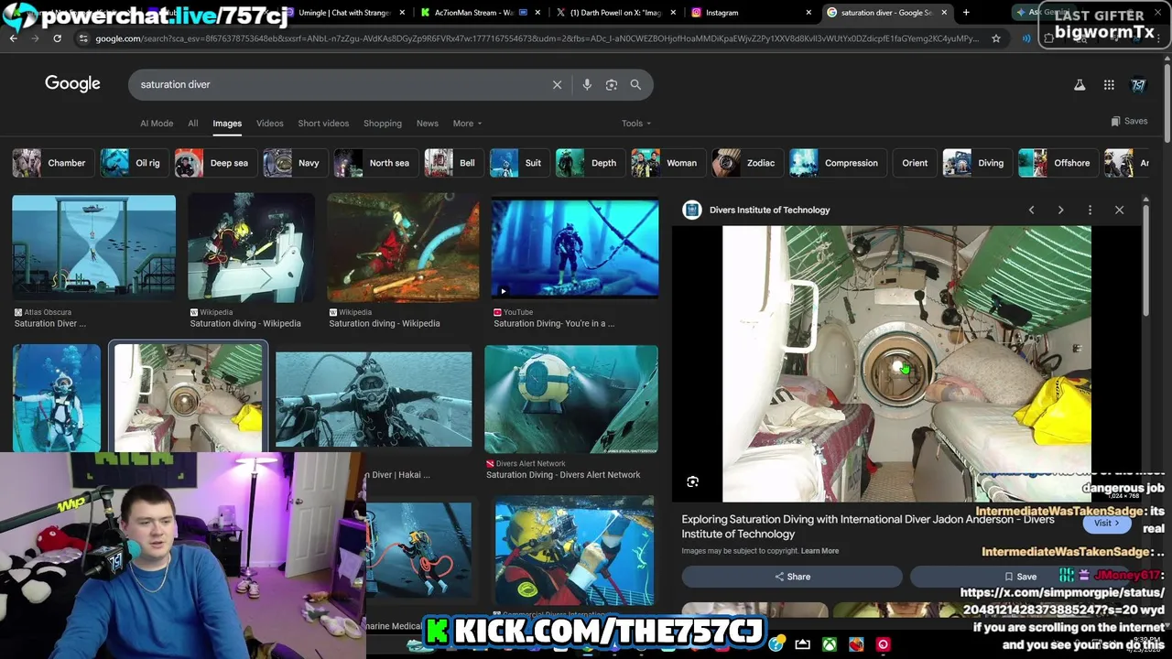This screenshot has width=1172, height=659.
Task: Clear the search box with the X icon
Action: [x=557, y=84]
